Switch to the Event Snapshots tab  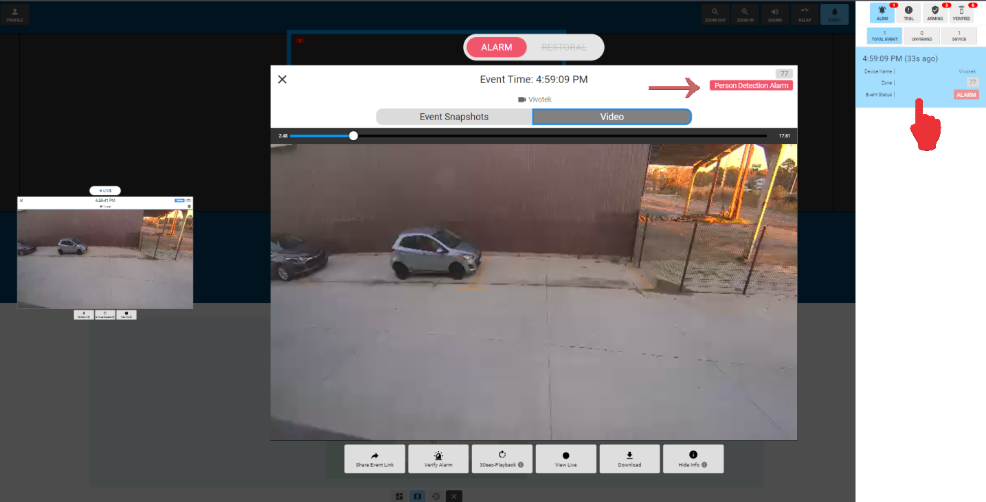pyautogui.click(x=454, y=117)
